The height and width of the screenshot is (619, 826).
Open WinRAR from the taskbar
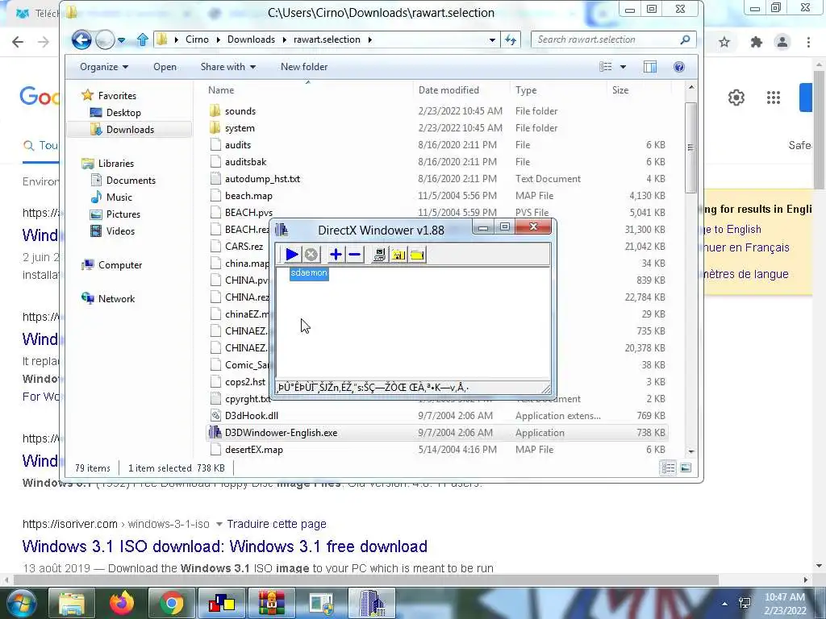pyautogui.click(x=271, y=603)
